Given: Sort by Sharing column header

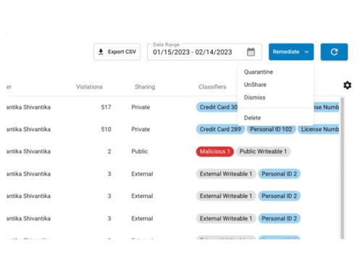Looking at the screenshot, I should (x=145, y=87).
